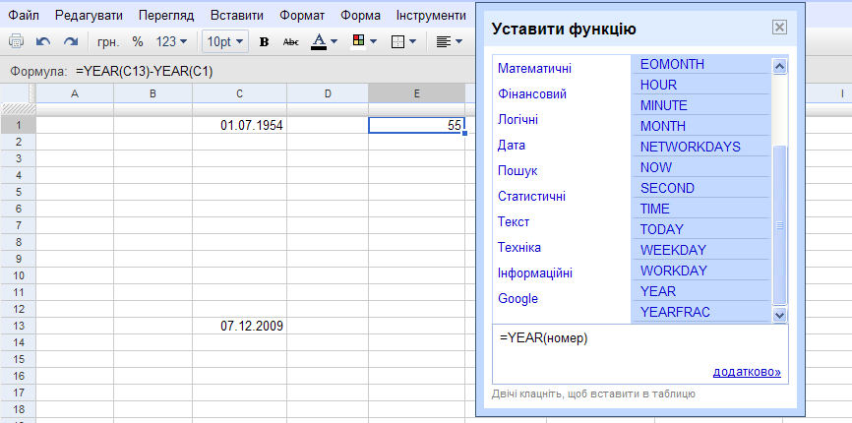
Task: Select TIME in function list
Action: [700, 209]
